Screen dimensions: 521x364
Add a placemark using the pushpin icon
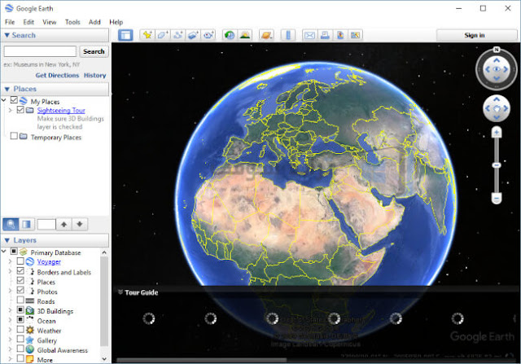tap(147, 35)
